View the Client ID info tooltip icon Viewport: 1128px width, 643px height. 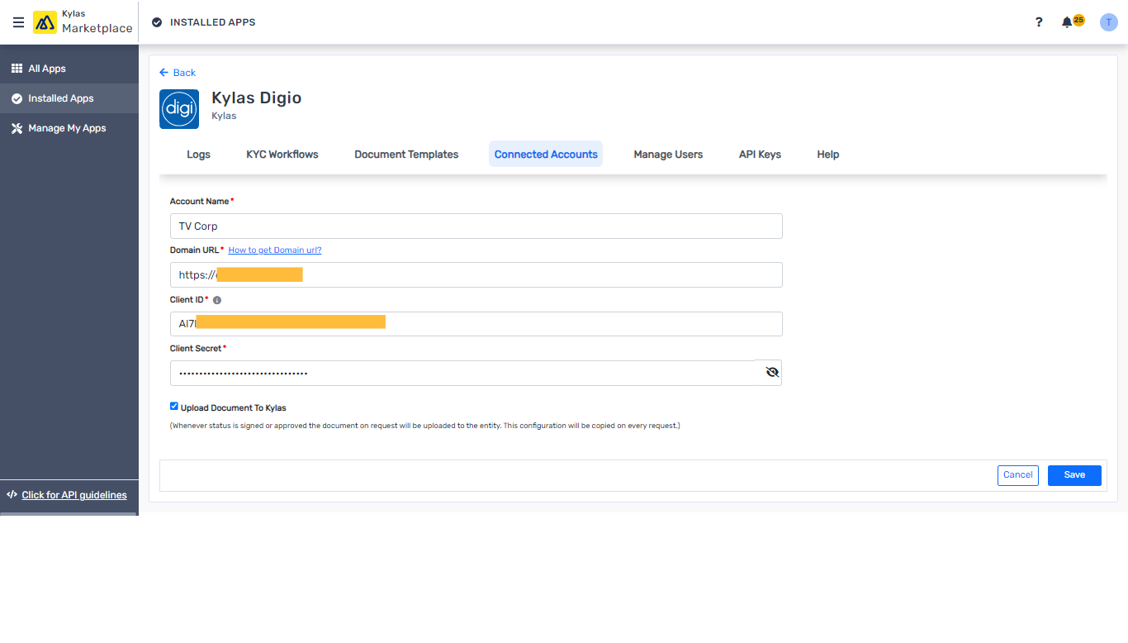coord(216,299)
